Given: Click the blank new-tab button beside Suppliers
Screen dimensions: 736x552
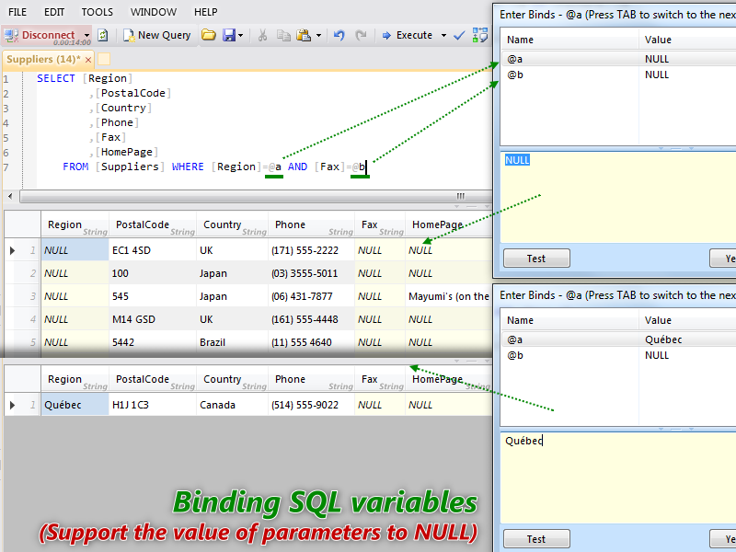Looking at the screenshot, I should (x=104, y=59).
